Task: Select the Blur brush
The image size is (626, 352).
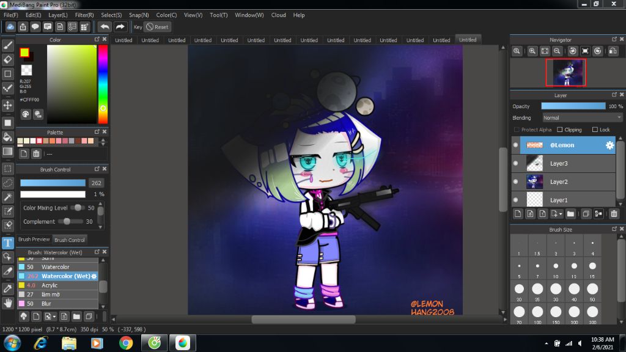Action: 57,304
